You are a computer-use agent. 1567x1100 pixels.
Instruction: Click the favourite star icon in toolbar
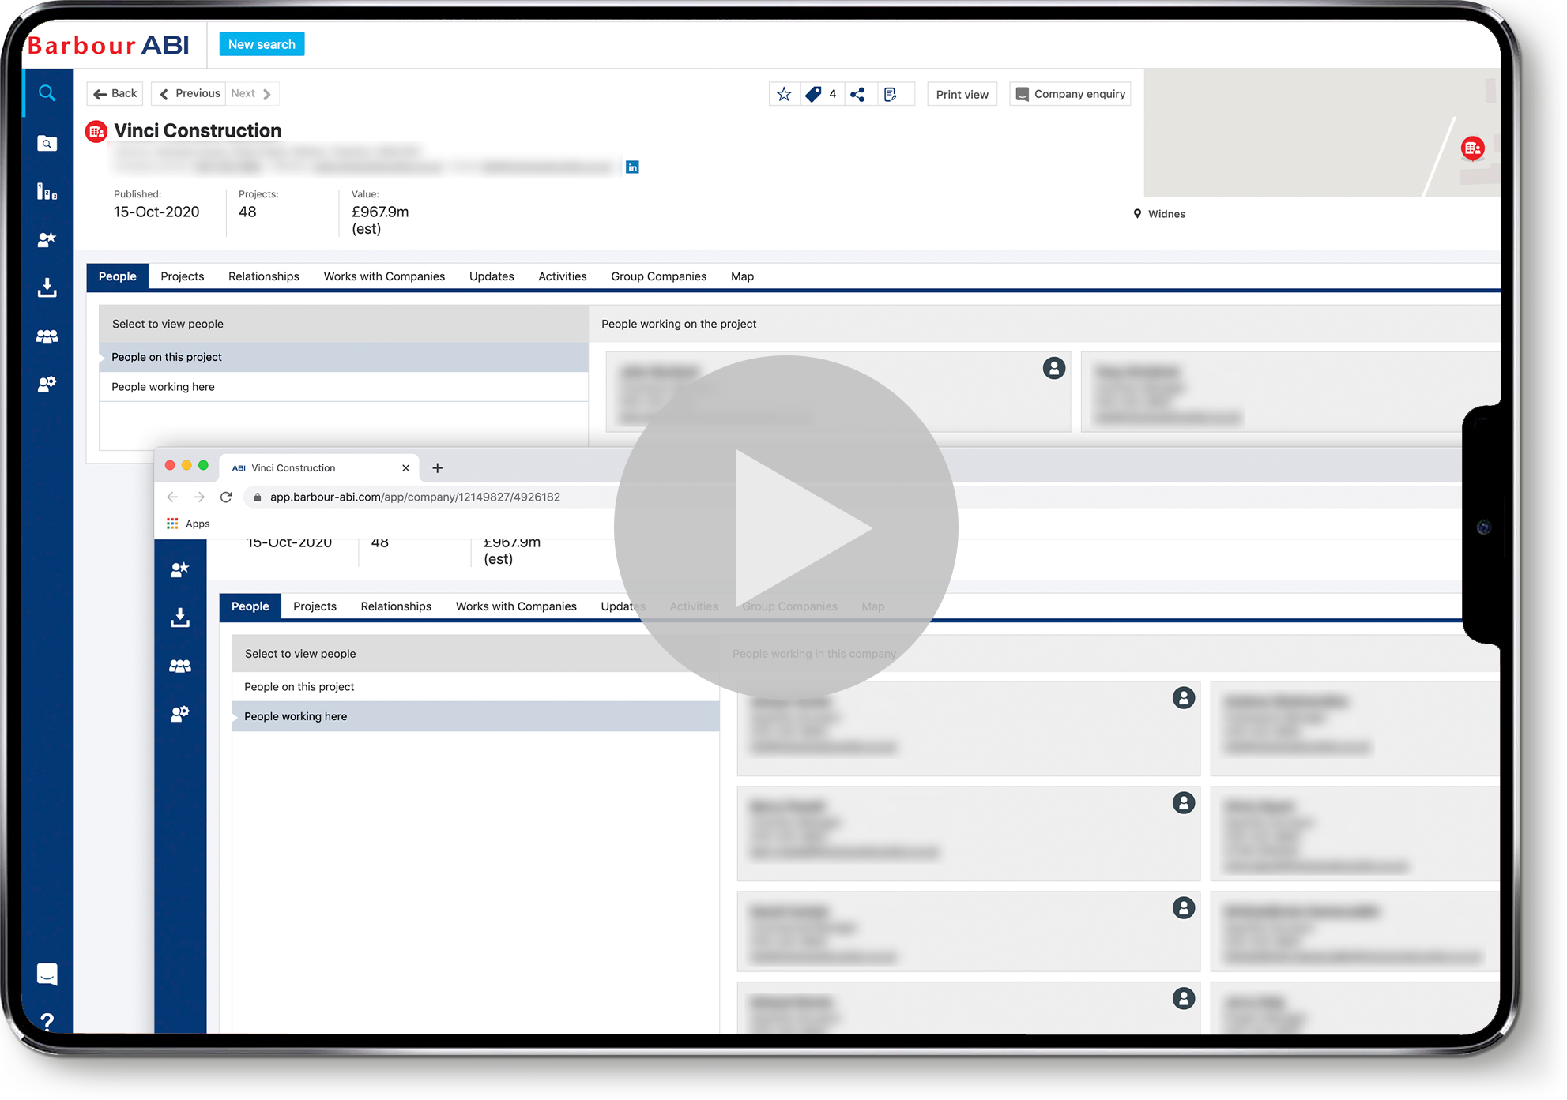784,94
